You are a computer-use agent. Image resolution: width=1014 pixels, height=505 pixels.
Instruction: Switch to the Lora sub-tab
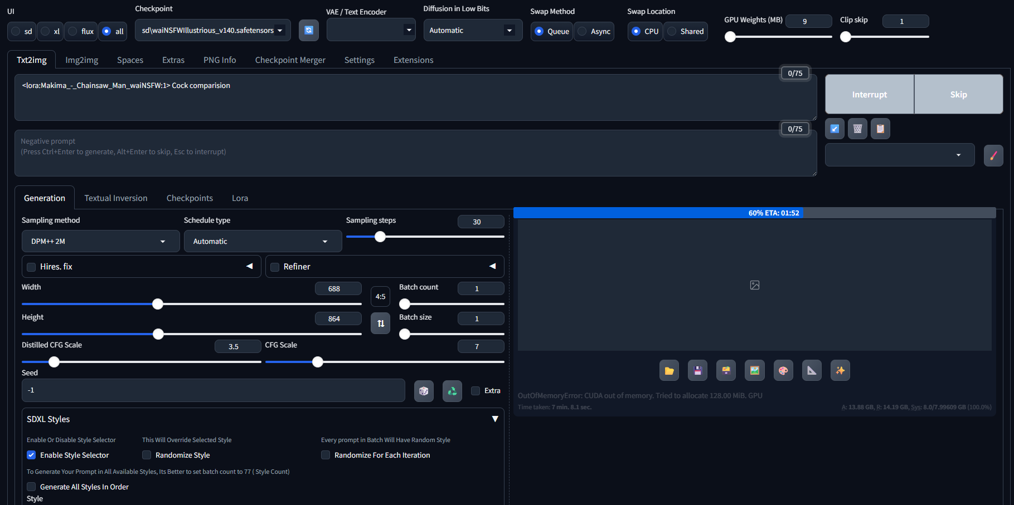pyautogui.click(x=240, y=198)
